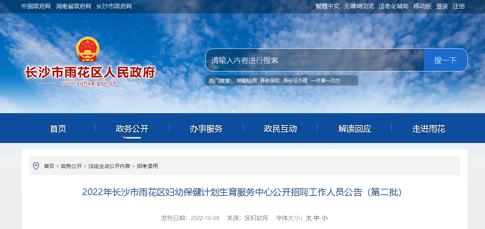Screen dimensions: 485x229
Task: Click the www.yuhua.gov.cn URL text
Action: pos(89,83)
